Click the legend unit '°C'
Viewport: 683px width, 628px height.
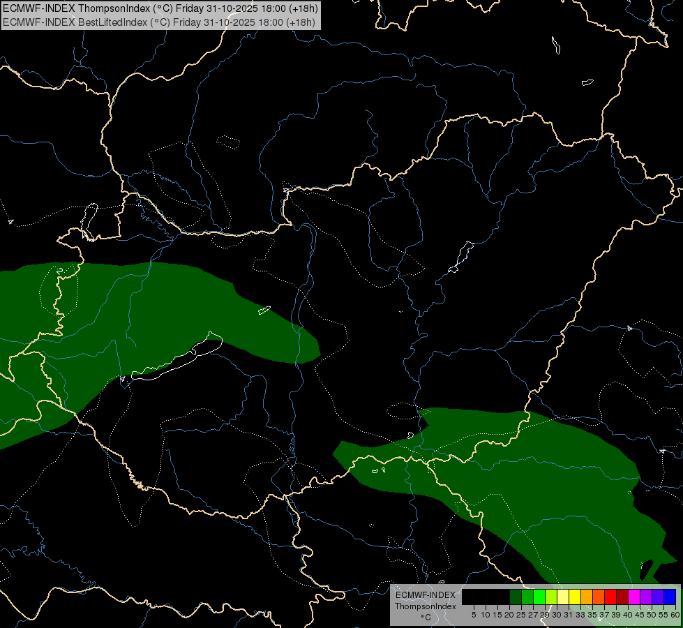coord(426,618)
